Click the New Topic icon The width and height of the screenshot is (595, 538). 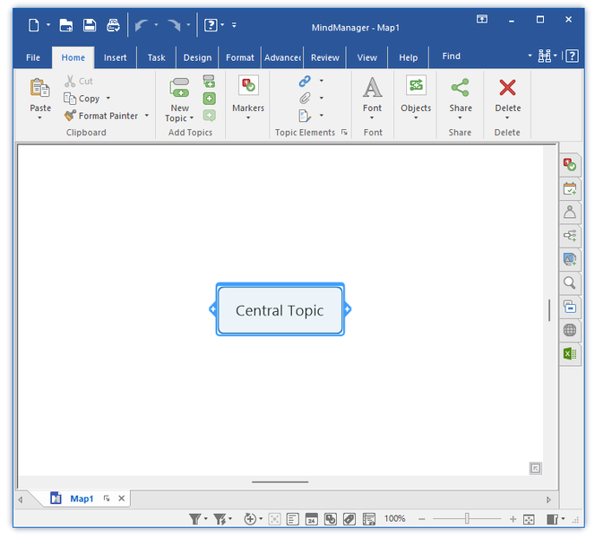click(179, 87)
